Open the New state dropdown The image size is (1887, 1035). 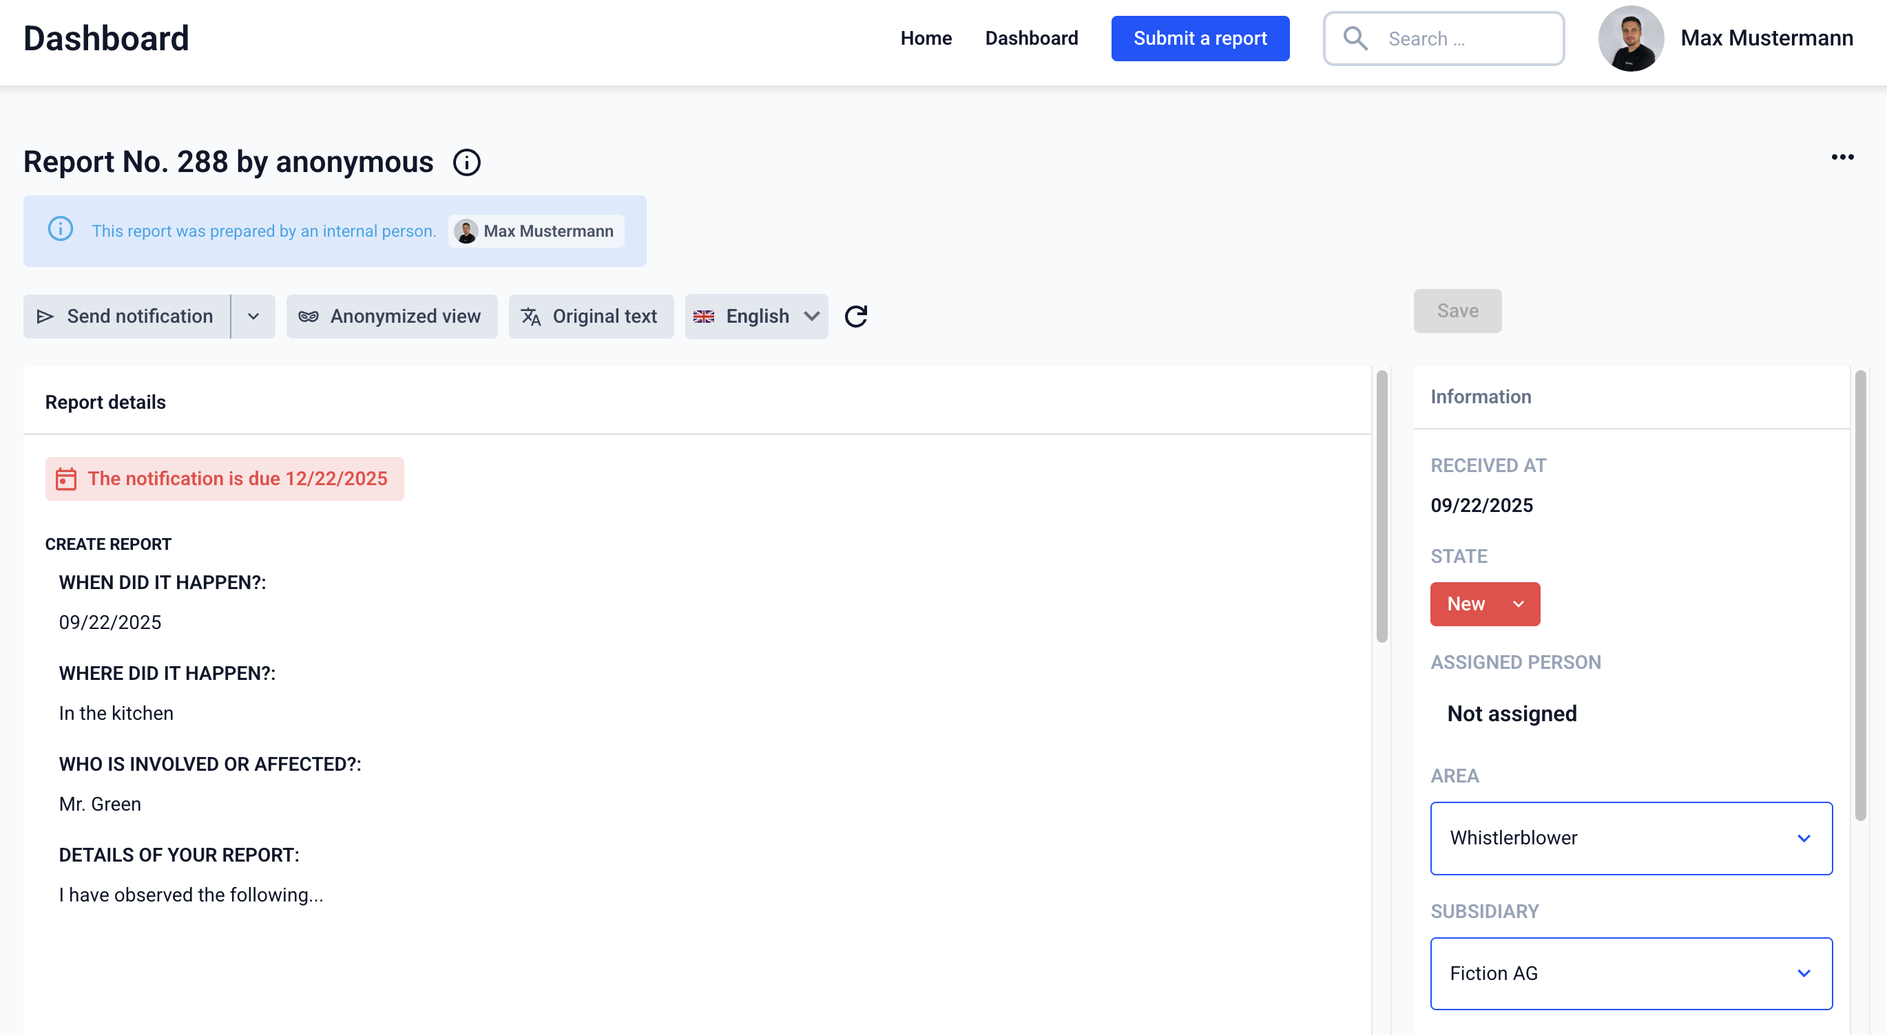click(1484, 604)
